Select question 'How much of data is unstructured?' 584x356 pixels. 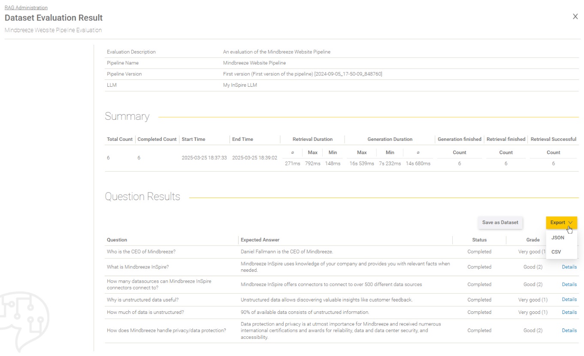(145, 312)
